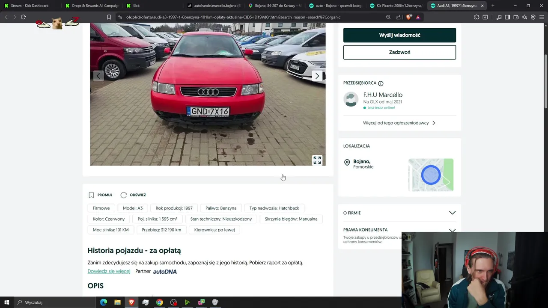Open browser hamburger main menu
548x308 pixels.
pos(542,17)
